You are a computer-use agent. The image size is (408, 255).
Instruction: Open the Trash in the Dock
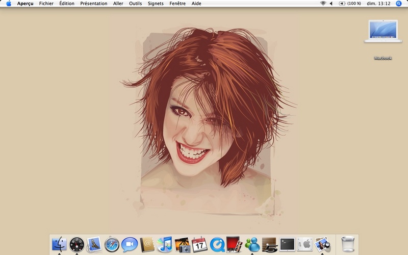coord(347,245)
